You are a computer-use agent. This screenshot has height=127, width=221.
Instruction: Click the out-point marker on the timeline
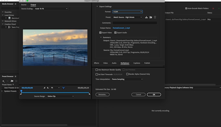[89, 94]
